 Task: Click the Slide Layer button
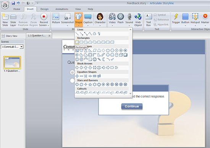13,20
